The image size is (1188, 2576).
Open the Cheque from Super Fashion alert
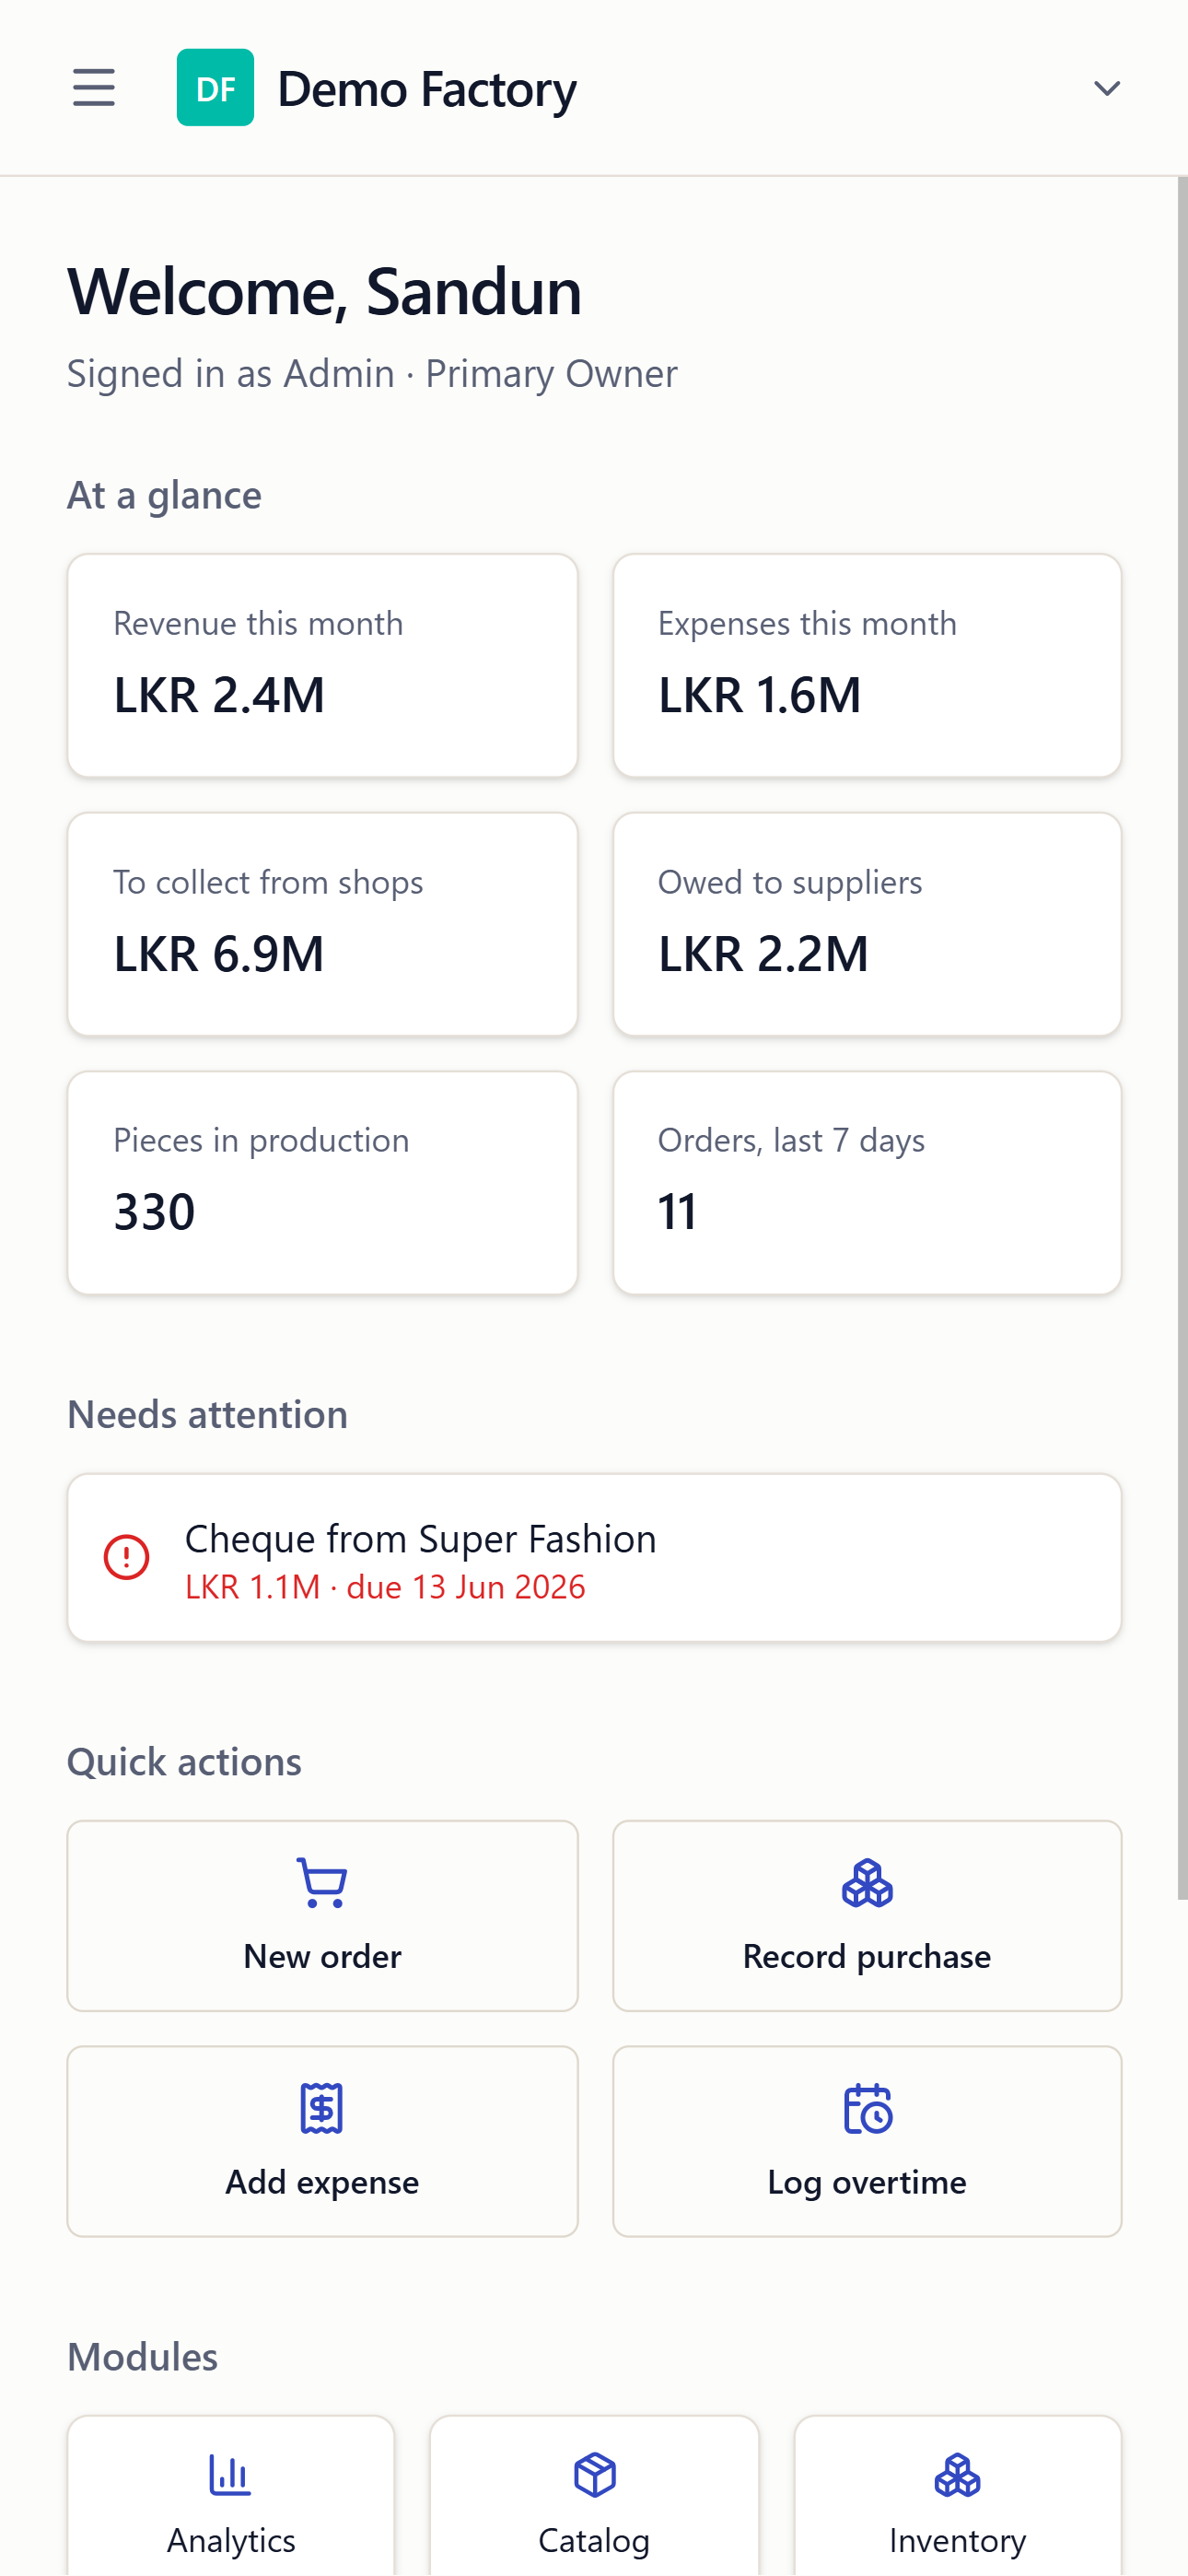(594, 1557)
